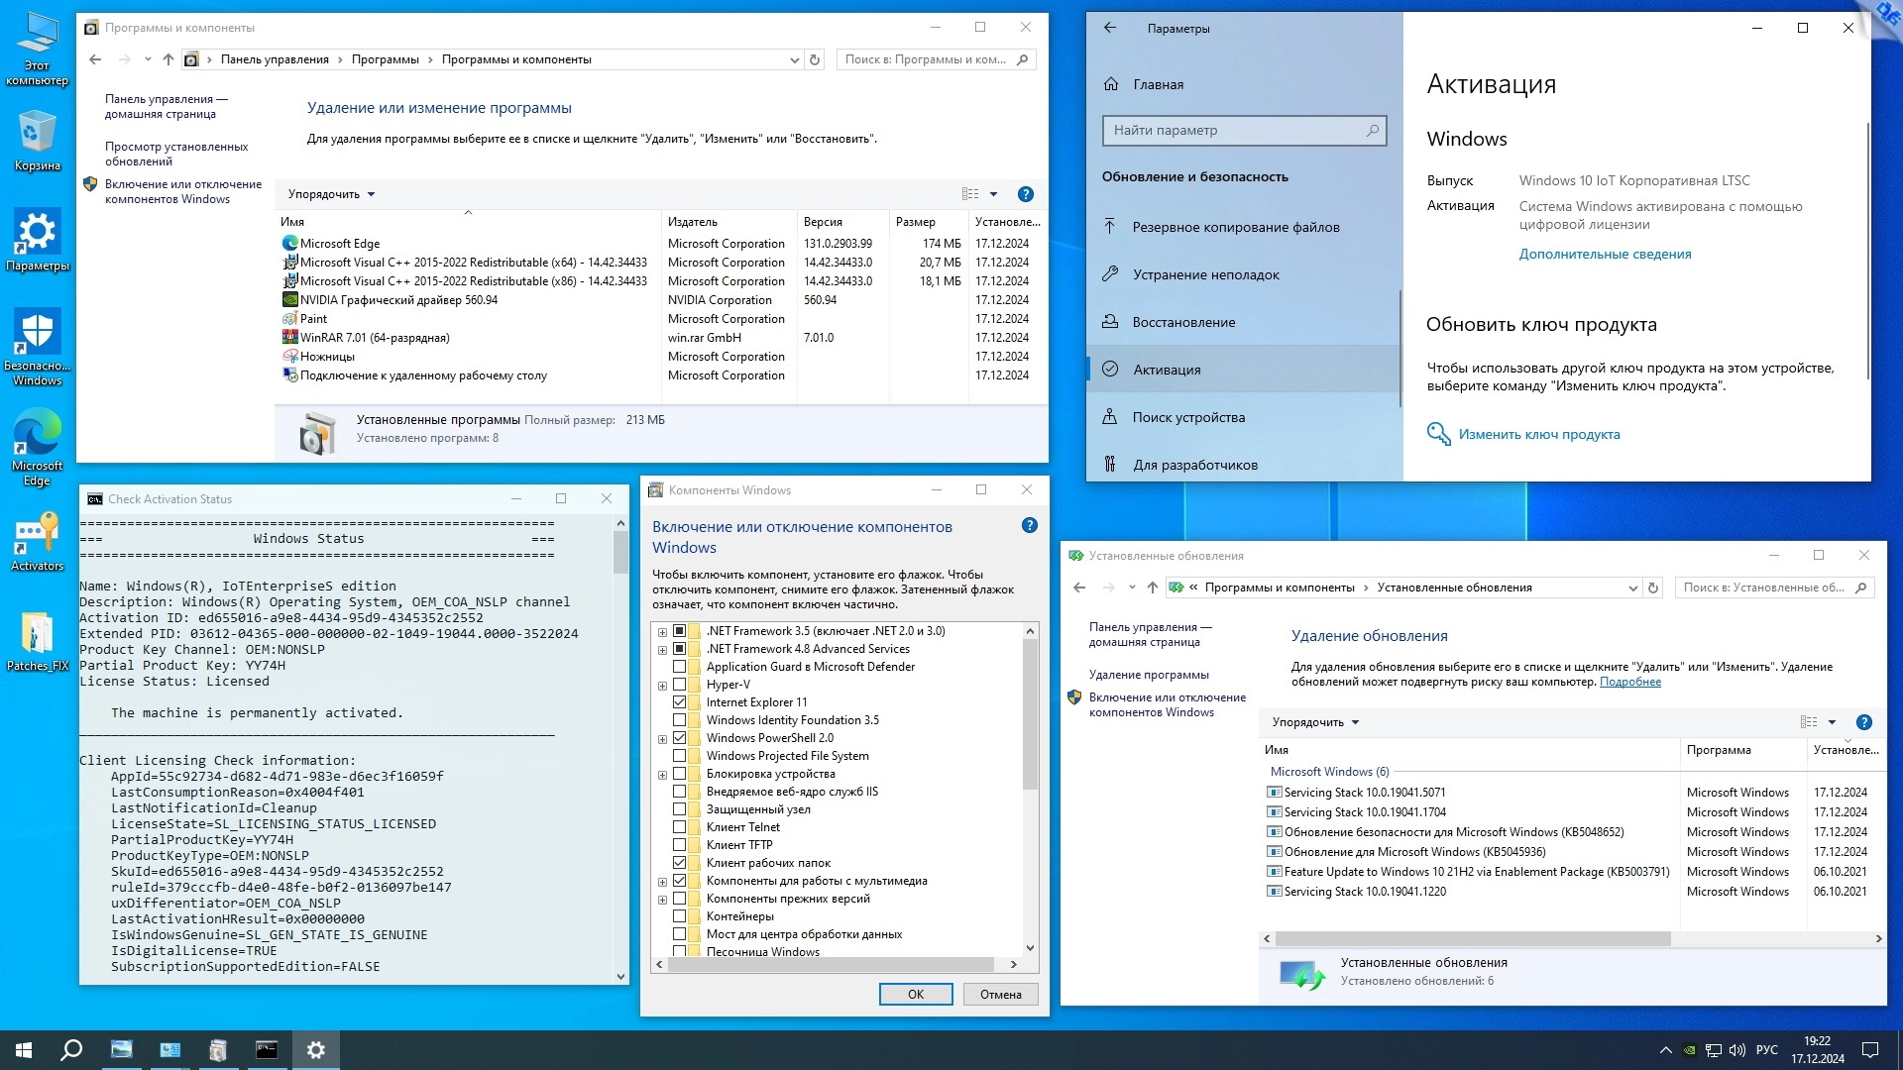Select Устранение неполадок in Settings sidebar
Viewport: 1903px width, 1070px height.
[1205, 274]
